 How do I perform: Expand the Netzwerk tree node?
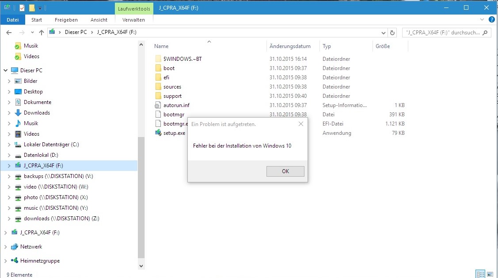pos(5,247)
